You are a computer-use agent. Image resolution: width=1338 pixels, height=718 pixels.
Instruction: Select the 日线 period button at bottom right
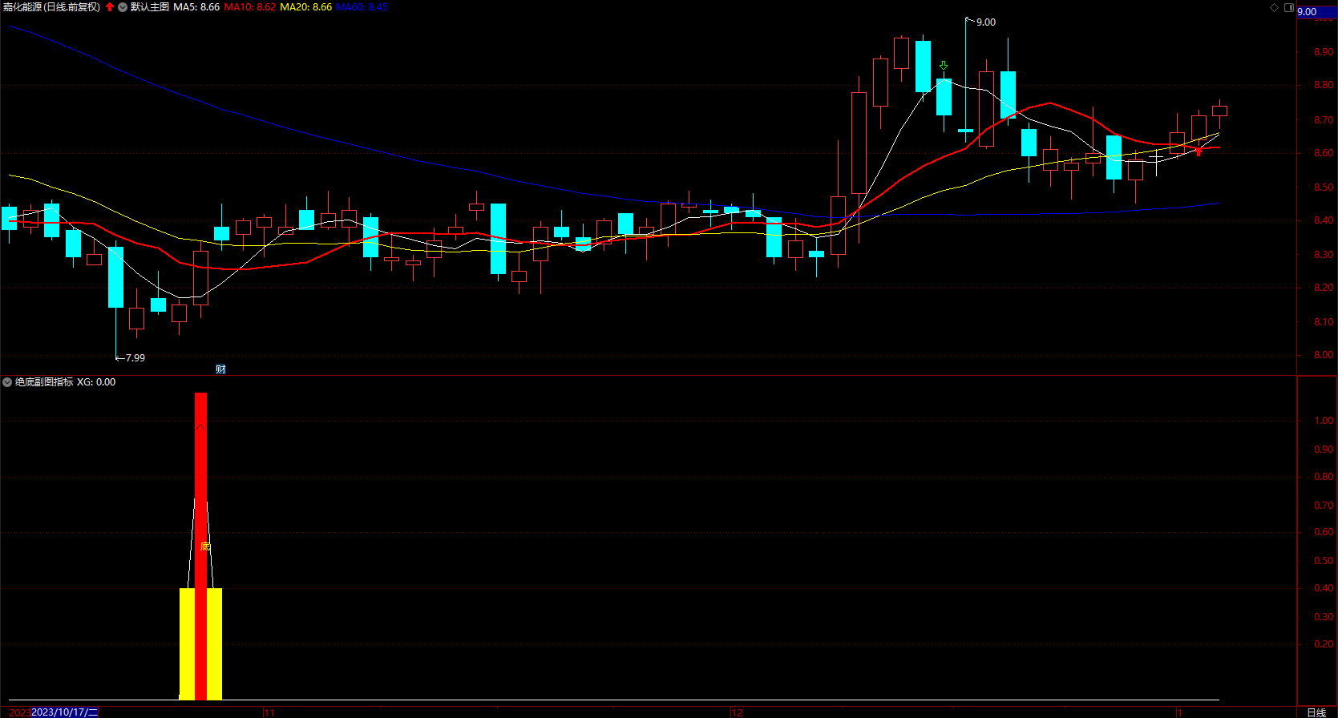(1316, 712)
